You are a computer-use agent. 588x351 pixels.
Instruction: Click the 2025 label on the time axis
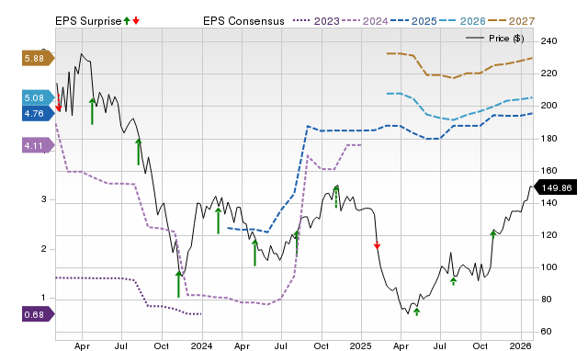(360, 345)
